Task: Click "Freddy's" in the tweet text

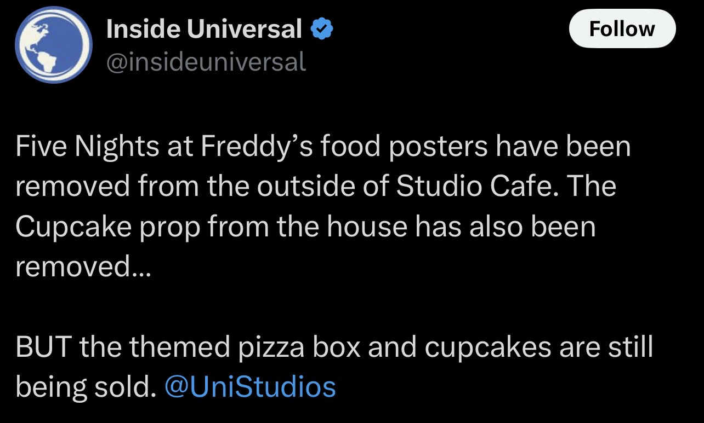Action: (246, 147)
